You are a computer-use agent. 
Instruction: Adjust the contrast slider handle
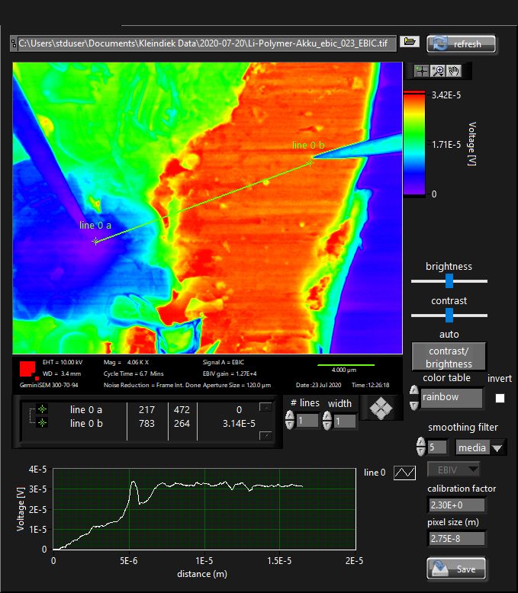pos(449,315)
